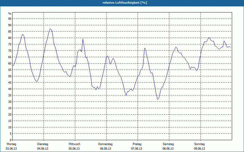Click the y-axis value 0
The width and height of the screenshot is (244, 152).
tap(11, 140)
